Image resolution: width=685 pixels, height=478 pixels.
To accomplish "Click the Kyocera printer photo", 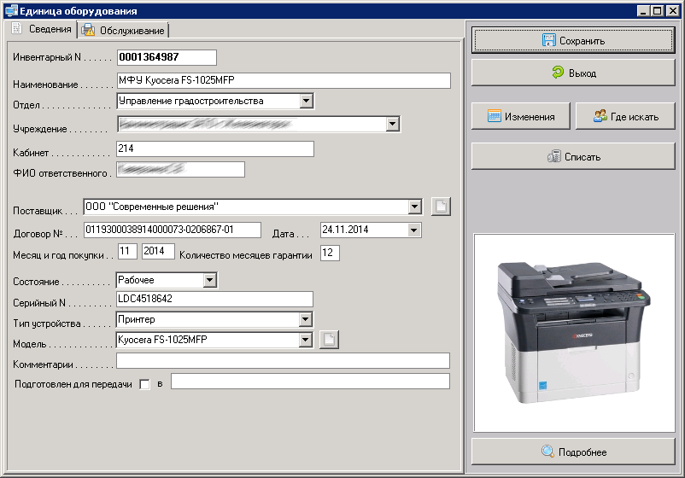I will click(x=574, y=333).
